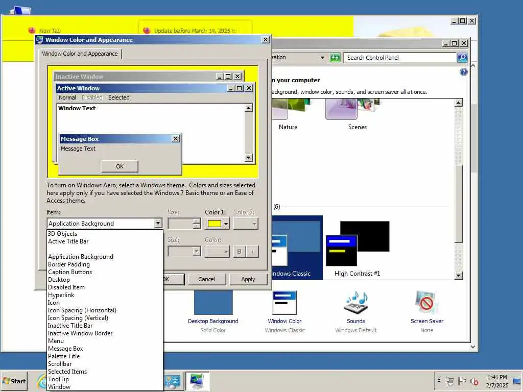Choose Icon Spacing (Horizontal) entry
The height and width of the screenshot is (392, 523).
105,310
